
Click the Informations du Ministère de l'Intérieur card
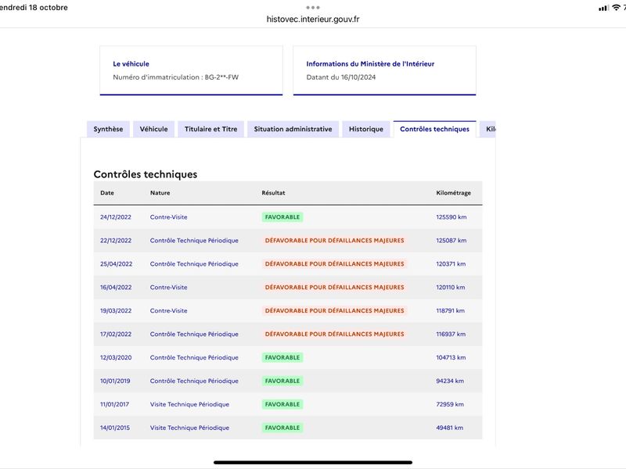pyautogui.click(x=384, y=70)
